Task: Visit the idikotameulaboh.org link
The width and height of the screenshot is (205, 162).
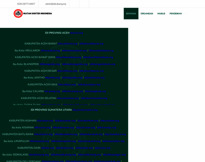Action: coord(74,50)
